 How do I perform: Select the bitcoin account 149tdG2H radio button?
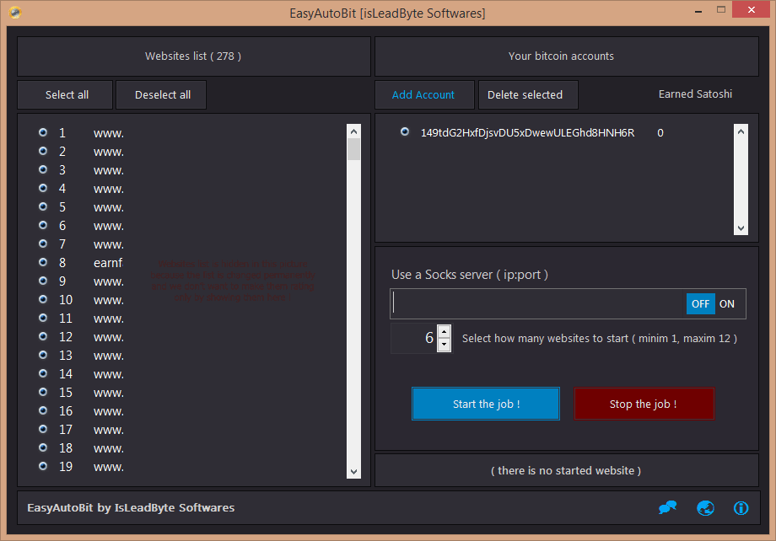(x=405, y=131)
